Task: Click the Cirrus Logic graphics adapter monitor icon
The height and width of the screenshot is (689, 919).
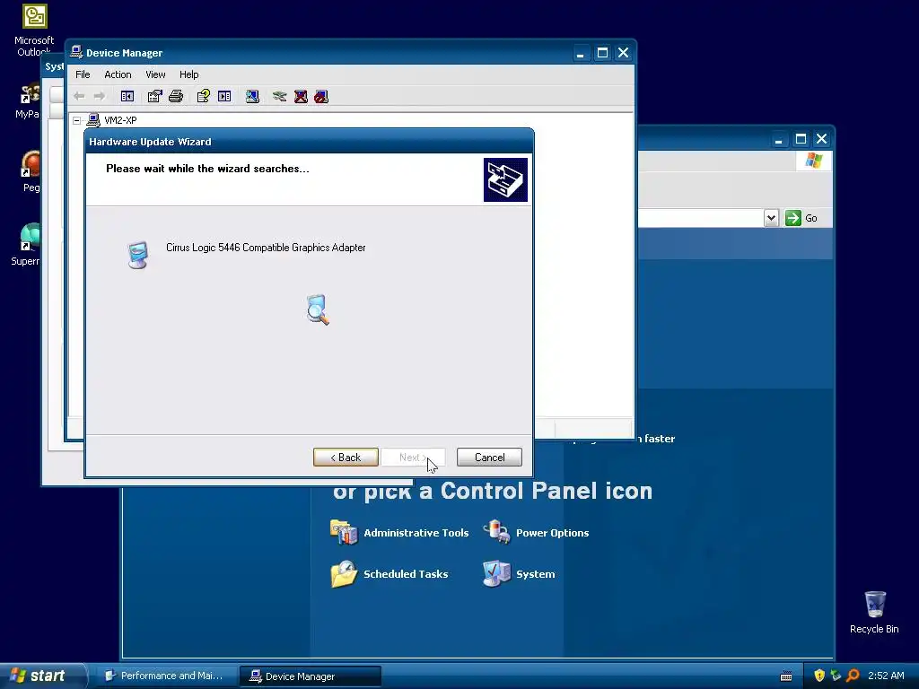Action: pyautogui.click(x=137, y=255)
